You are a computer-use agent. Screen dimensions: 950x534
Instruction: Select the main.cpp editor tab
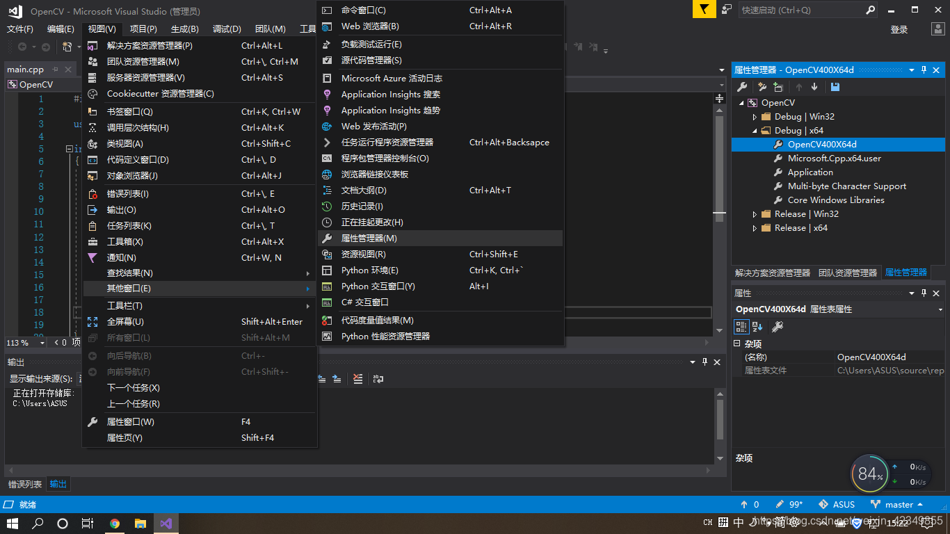pos(26,70)
